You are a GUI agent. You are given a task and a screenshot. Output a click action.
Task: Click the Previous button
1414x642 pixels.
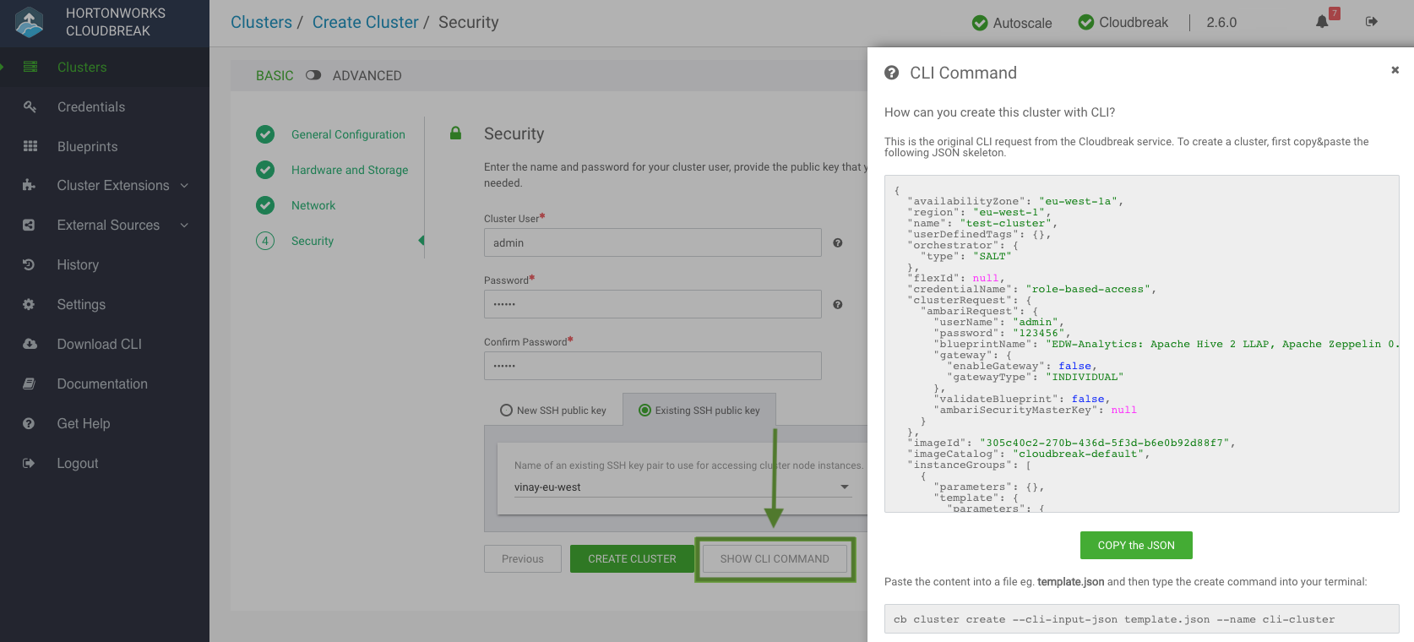click(523, 558)
